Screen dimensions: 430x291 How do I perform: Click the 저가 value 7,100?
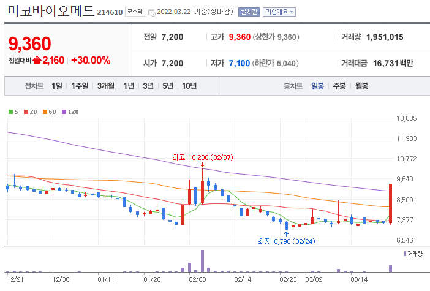240,63
